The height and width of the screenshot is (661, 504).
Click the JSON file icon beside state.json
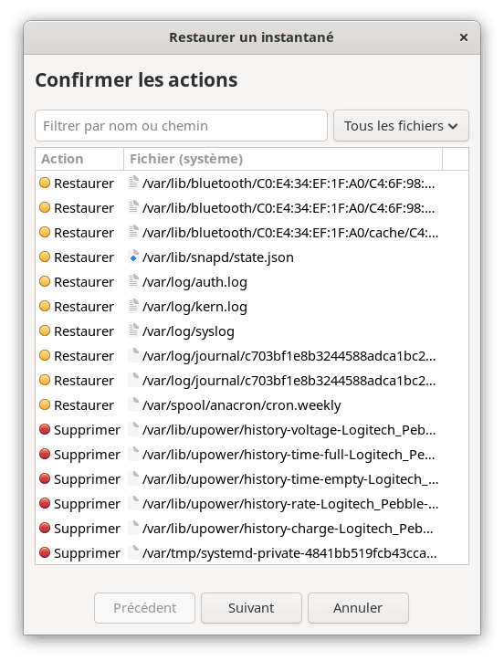pos(133,257)
